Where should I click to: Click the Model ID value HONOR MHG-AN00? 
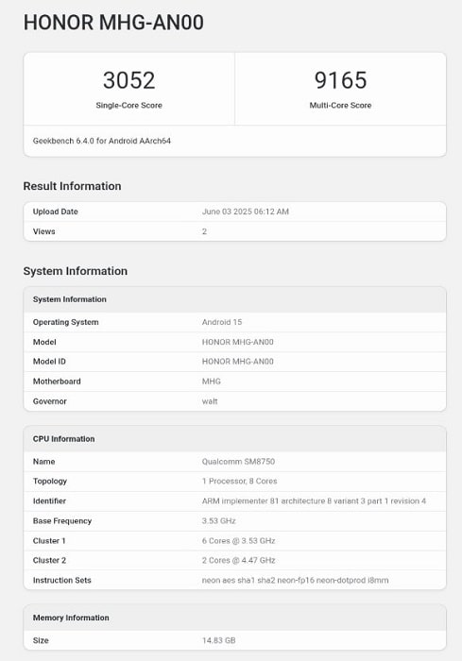237,362
